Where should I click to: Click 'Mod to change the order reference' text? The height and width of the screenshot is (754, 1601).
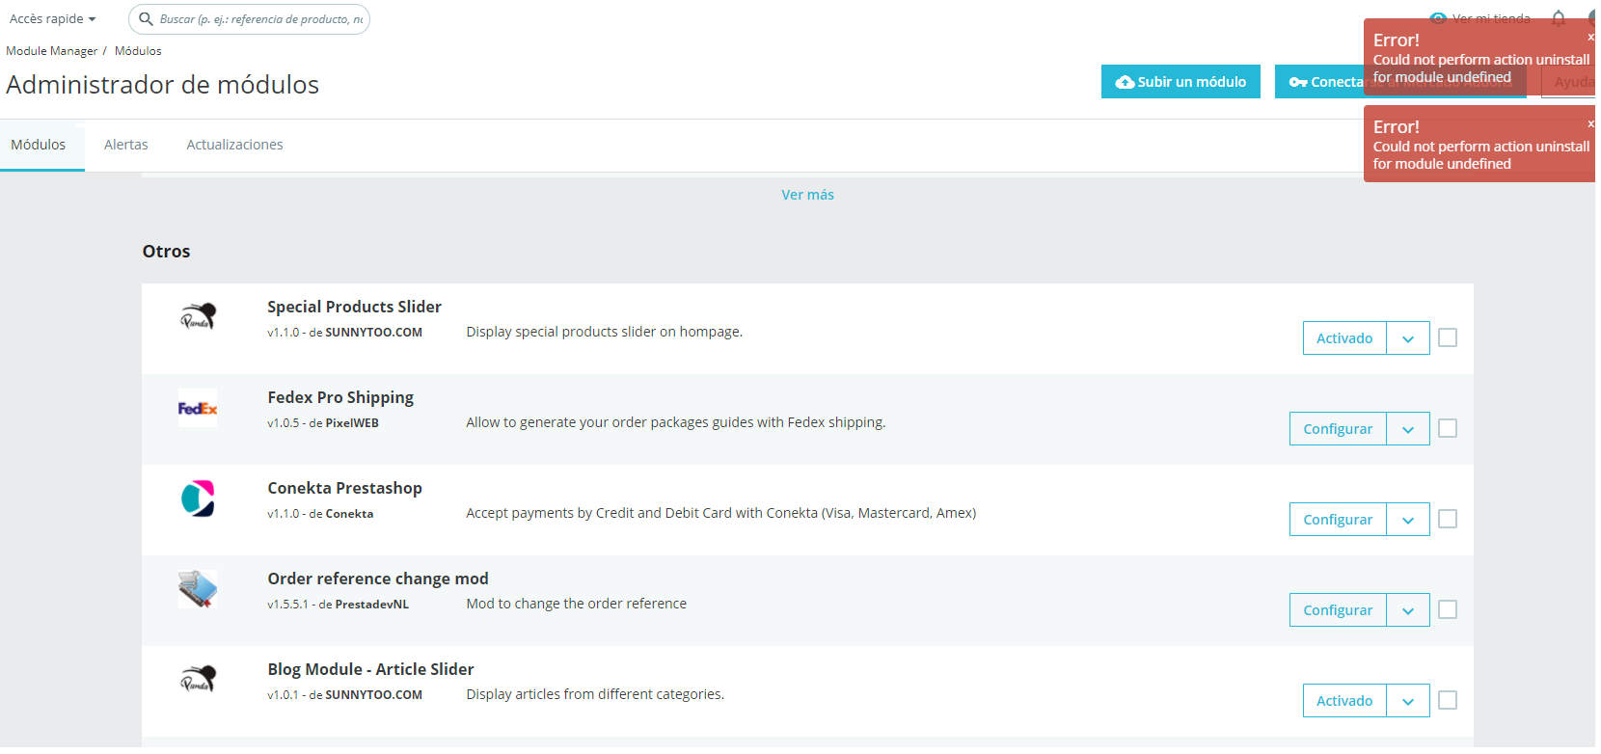click(x=577, y=604)
